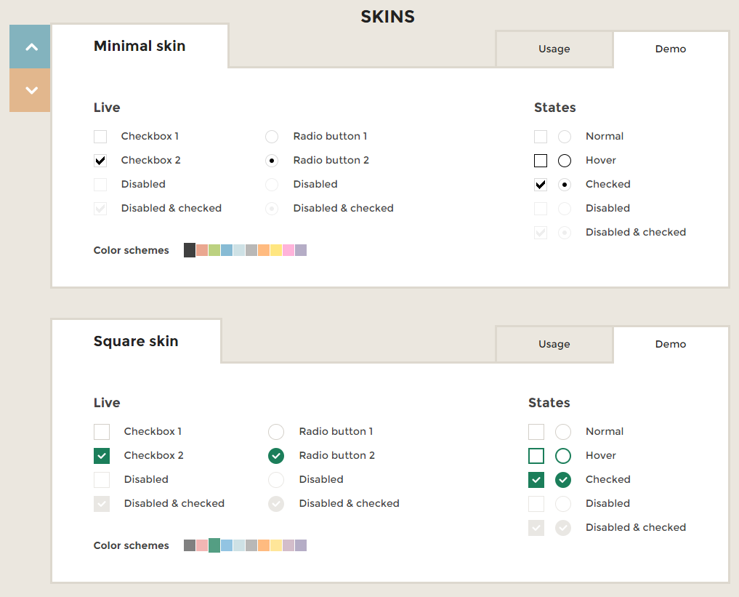739x597 pixels.
Task: Pick purple color scheme in Square skin
Action: coord(301,545)
